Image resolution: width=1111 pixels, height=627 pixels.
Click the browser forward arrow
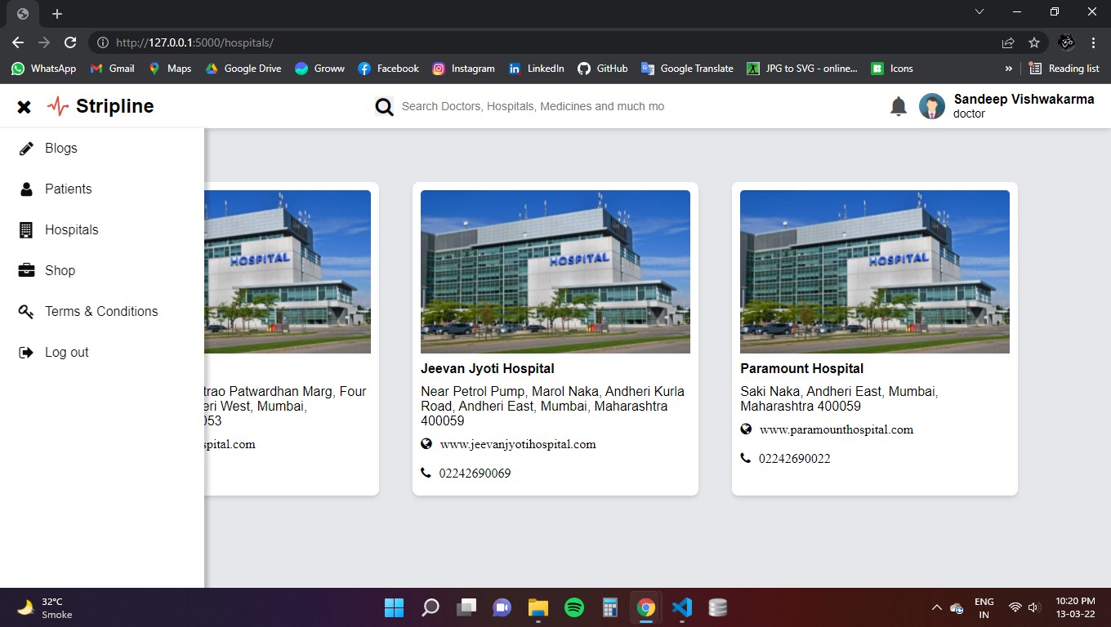[44, 42]
